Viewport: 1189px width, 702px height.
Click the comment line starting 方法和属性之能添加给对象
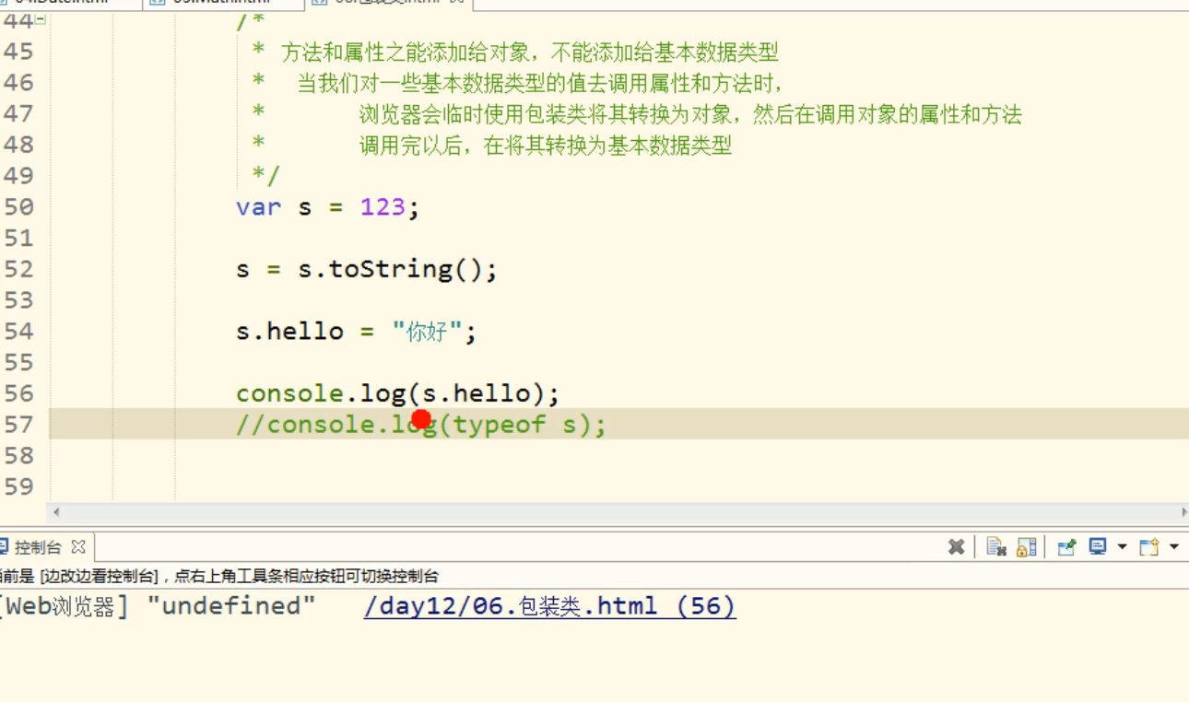point(529,53)
